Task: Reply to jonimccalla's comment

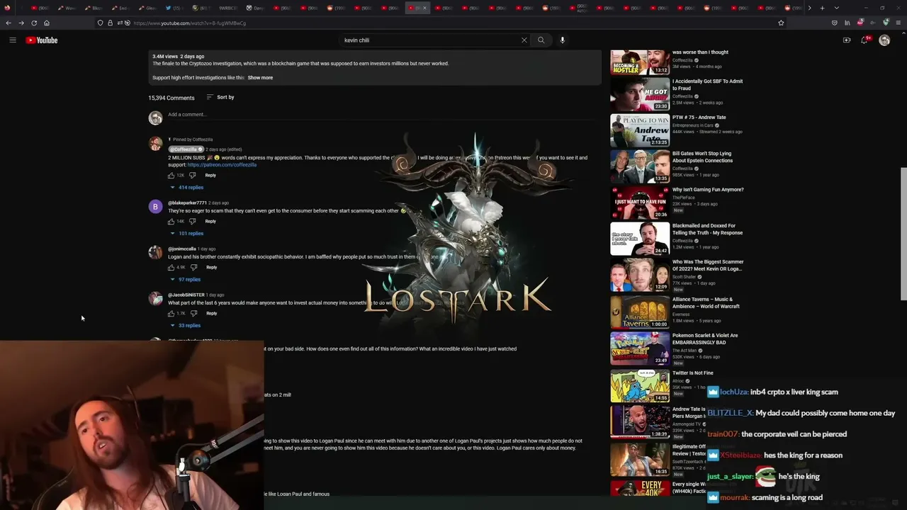Action: click(212, 267)
